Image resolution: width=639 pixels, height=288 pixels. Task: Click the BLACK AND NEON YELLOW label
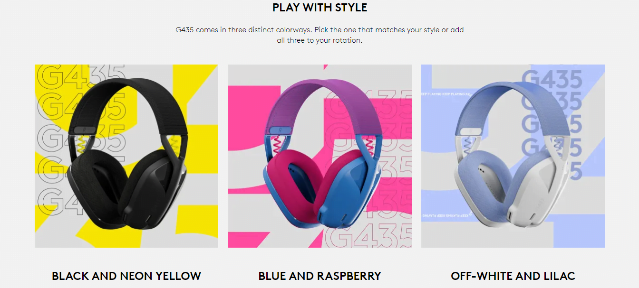[126, 276]
